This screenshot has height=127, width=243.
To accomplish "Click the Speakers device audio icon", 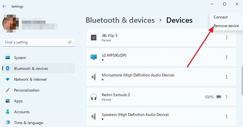I will (93, 116).
